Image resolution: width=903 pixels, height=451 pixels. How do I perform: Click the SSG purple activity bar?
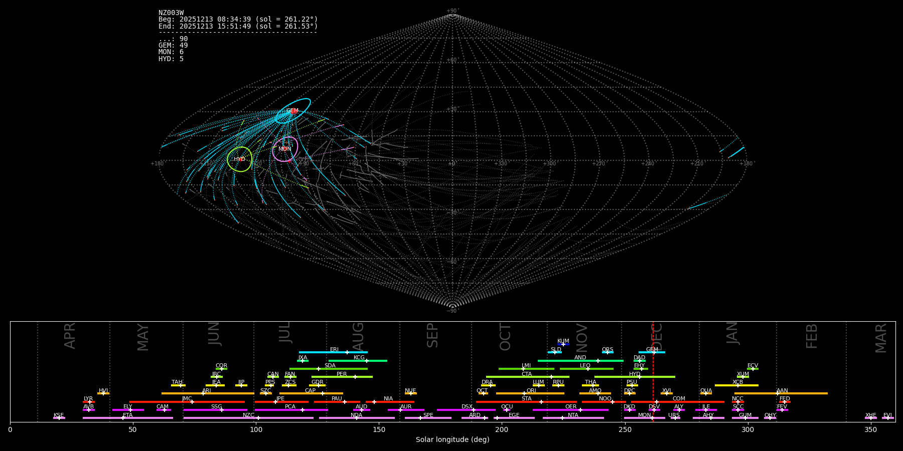coord(215,410)
